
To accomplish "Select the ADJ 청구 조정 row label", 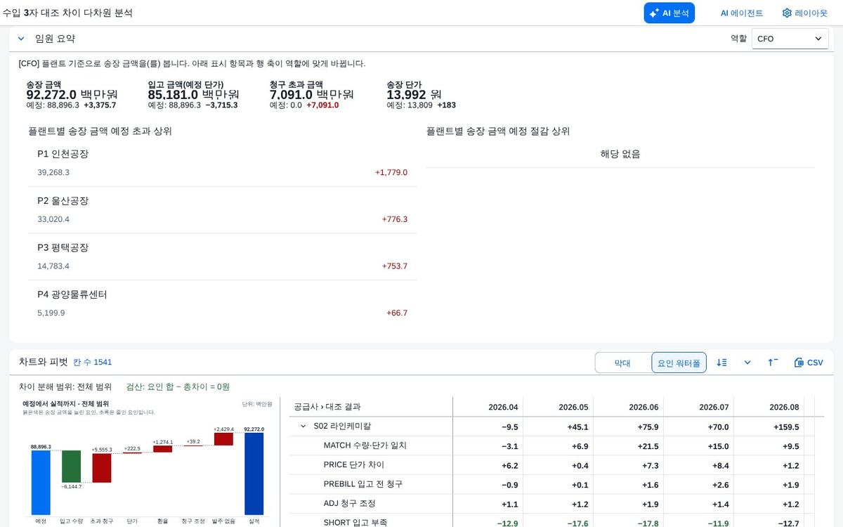I will (x=350, y=503).
